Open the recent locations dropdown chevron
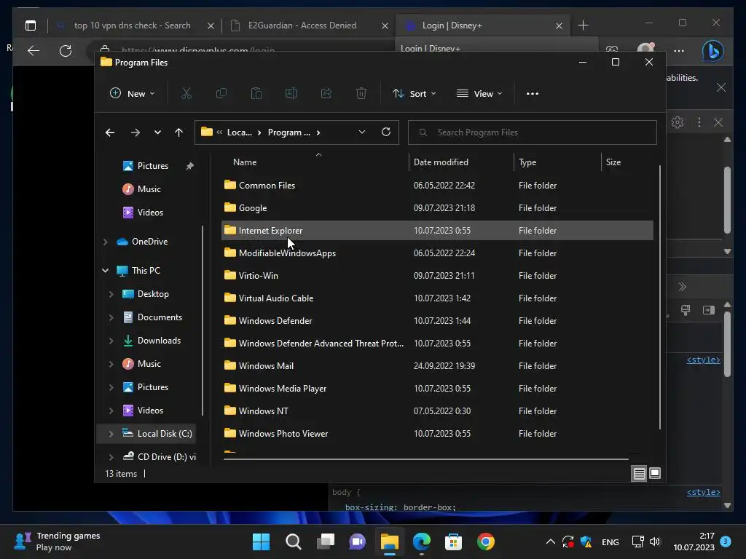The width and height of the screenshot is (746, 559). [157, 132]
